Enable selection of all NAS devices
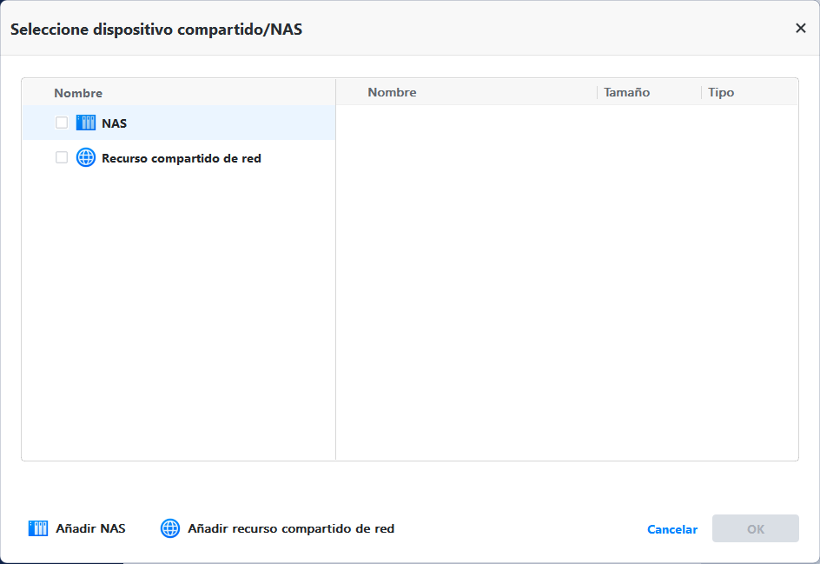Viewport: 820px width, 564px height. pos(61,123)
